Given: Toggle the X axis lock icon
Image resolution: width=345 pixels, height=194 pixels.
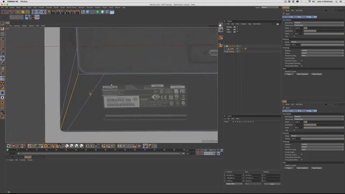Looking at the screenshot, I should point(33,12).
